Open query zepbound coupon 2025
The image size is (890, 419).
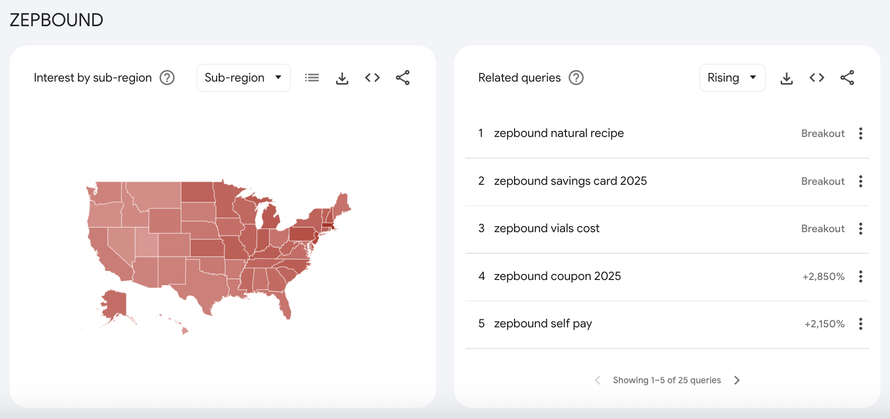pyautogui.click(x=557, y=276)
